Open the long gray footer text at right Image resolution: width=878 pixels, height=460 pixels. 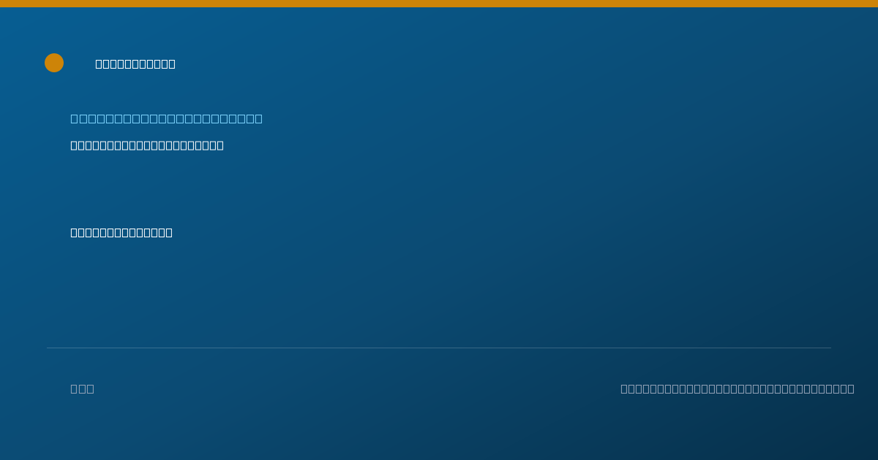[738, 388]
